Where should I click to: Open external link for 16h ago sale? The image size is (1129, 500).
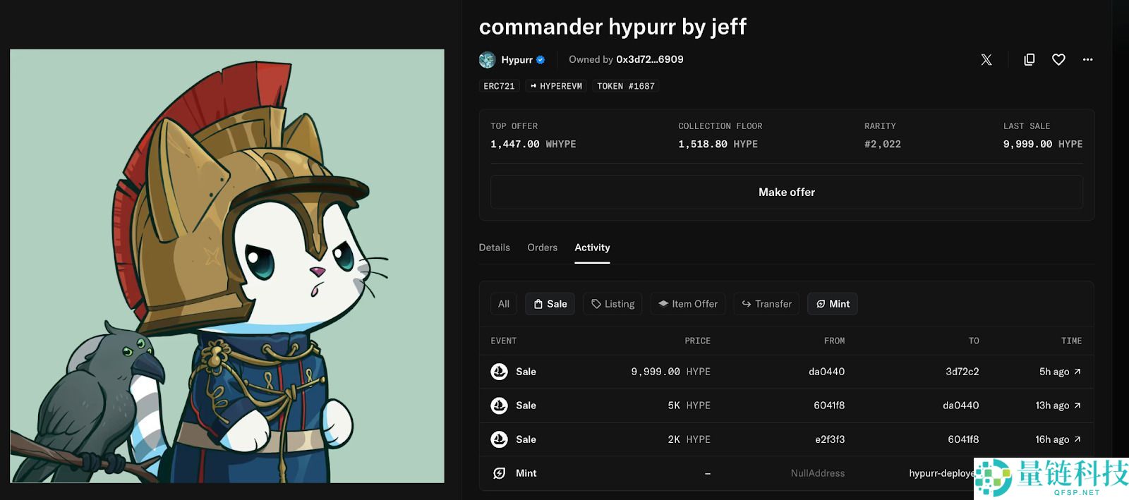[1077, 439]
